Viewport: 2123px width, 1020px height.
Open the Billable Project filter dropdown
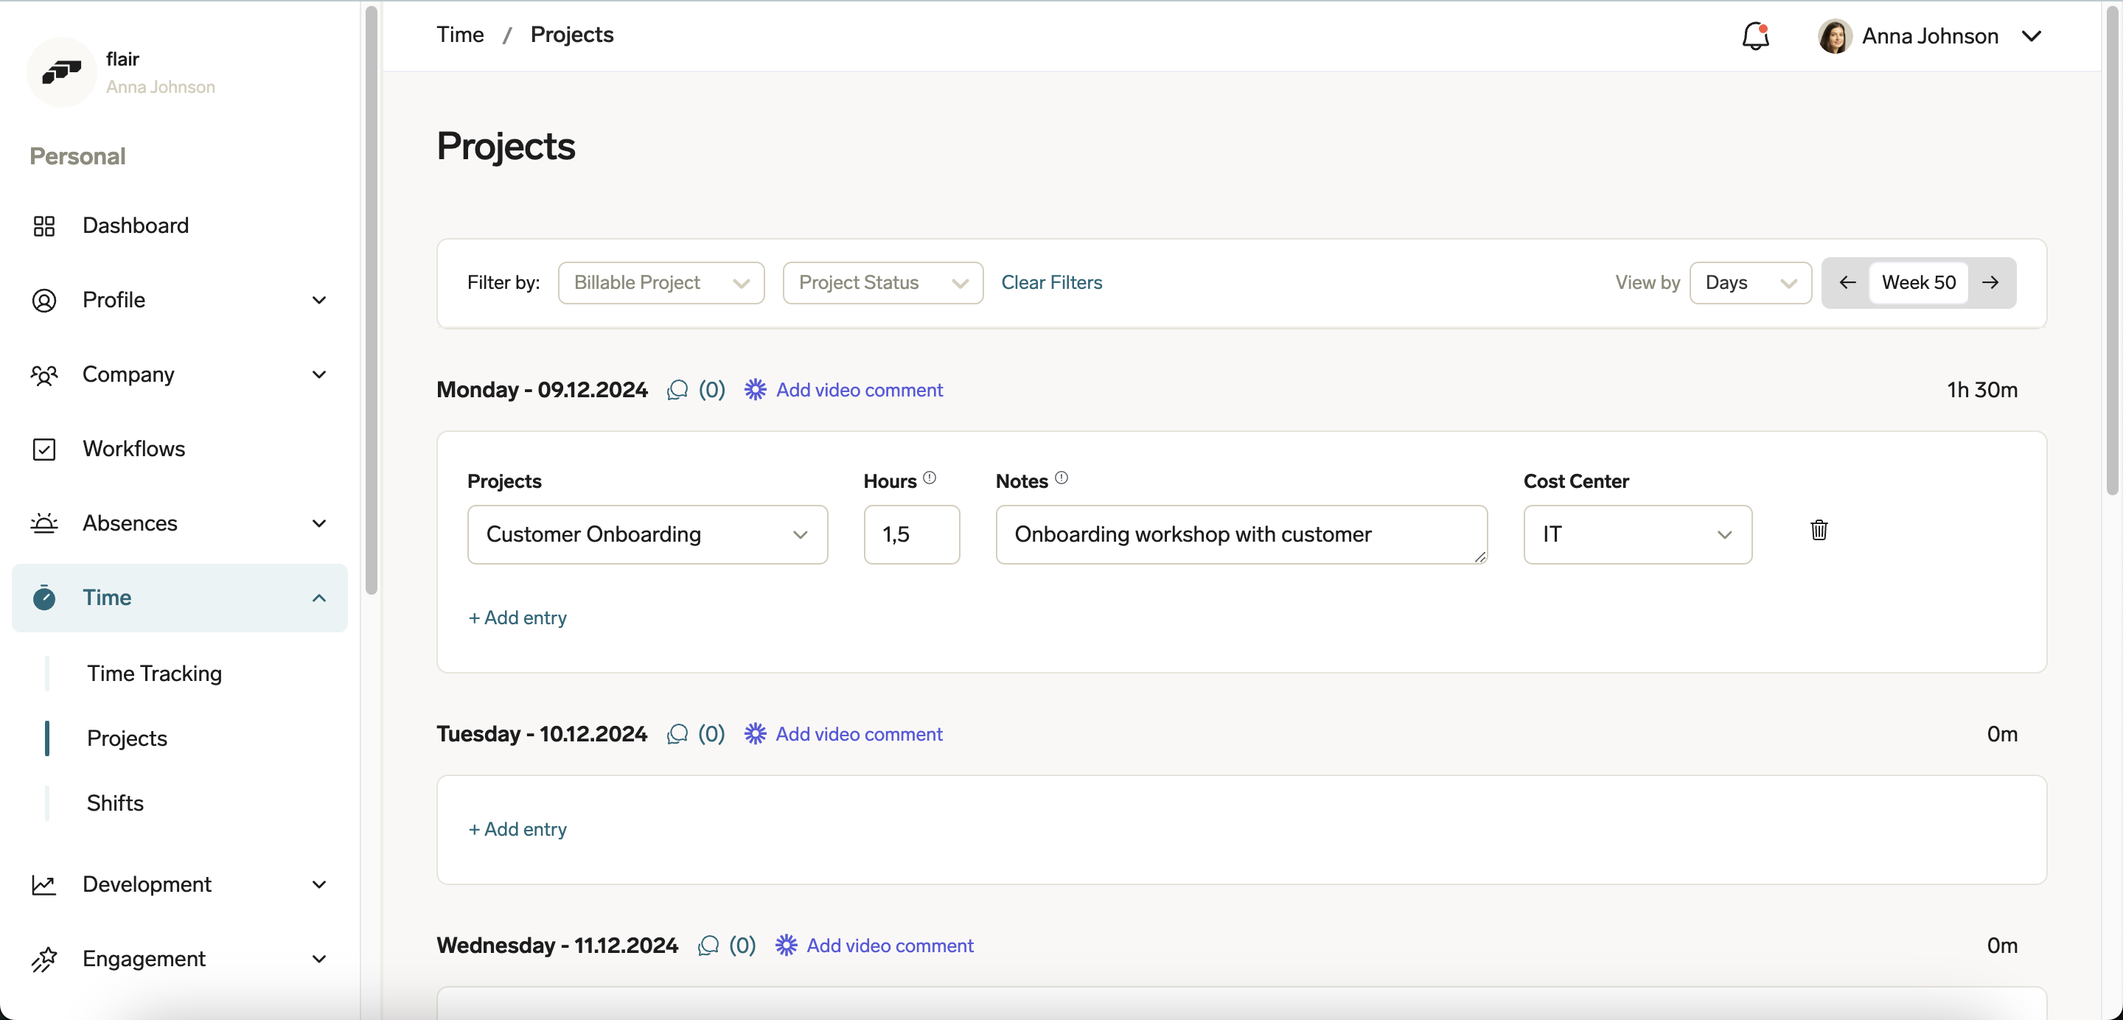click(x=661, y=282)
